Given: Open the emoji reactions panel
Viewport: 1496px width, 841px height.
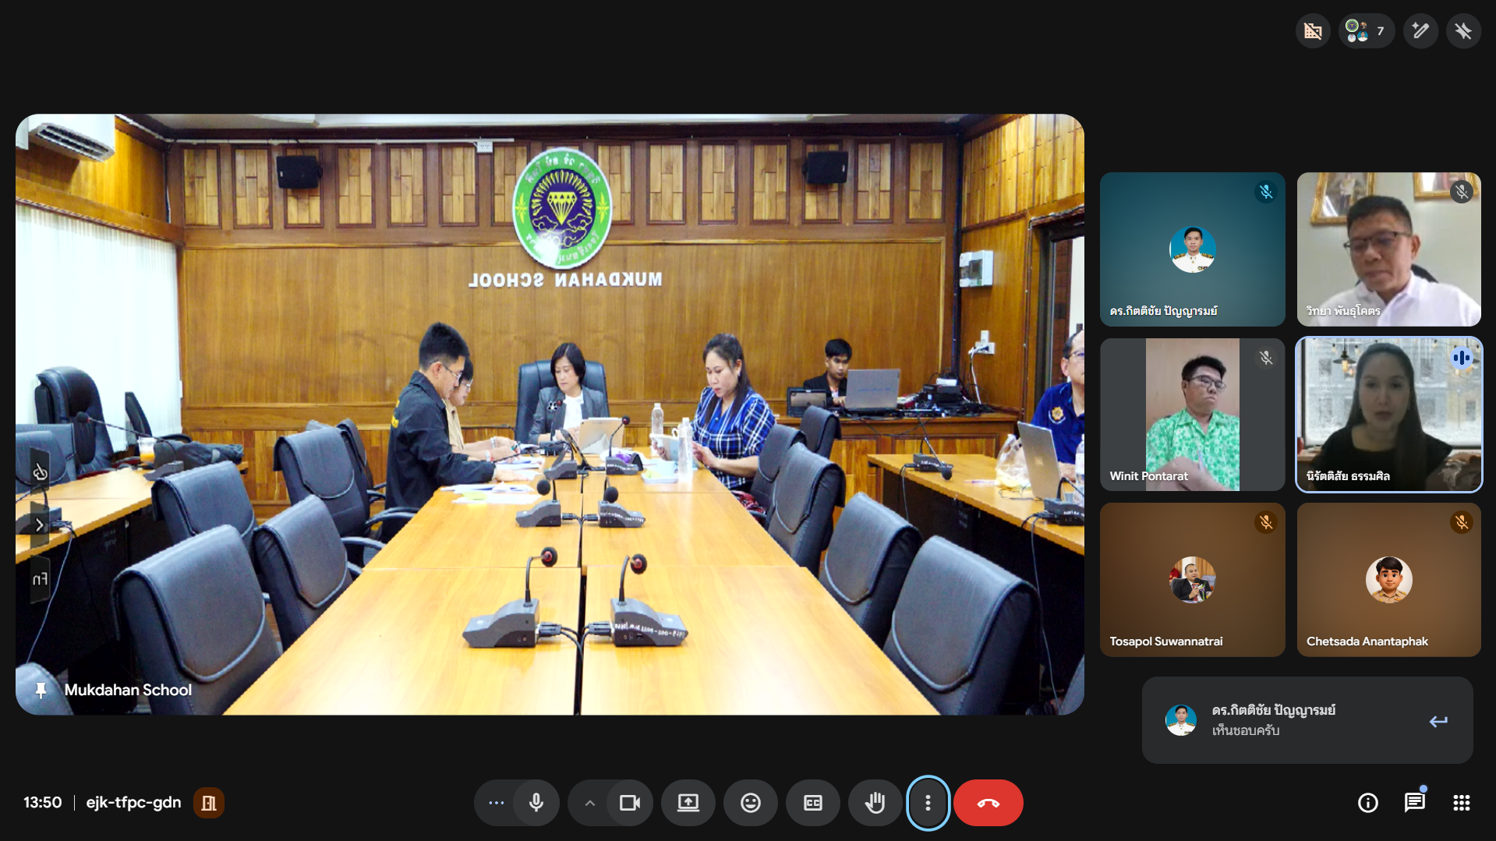Looking at the screenshot, I should [750, 803].
